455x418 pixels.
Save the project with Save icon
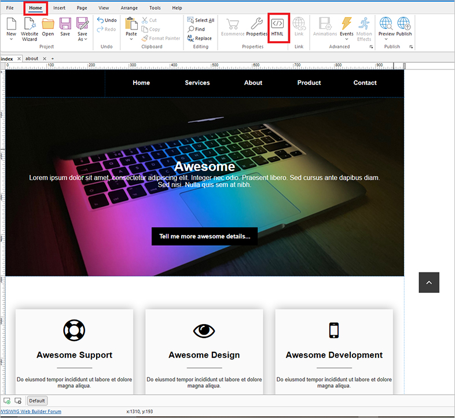click(x=65, y=27)
